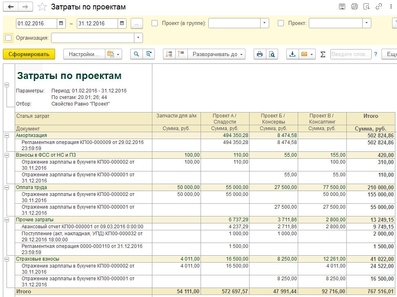The height and width of the screenshot is (297, 397).
Task: Select the Запчасти для а/м column header
Action: (176, 119)
